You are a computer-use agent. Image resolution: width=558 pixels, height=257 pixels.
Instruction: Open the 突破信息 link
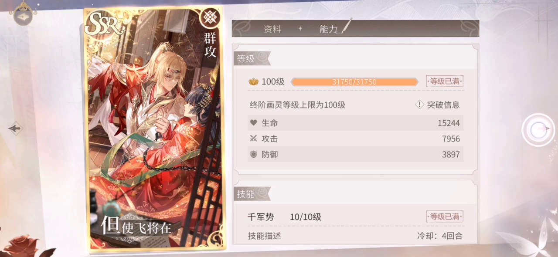[443, 105]
